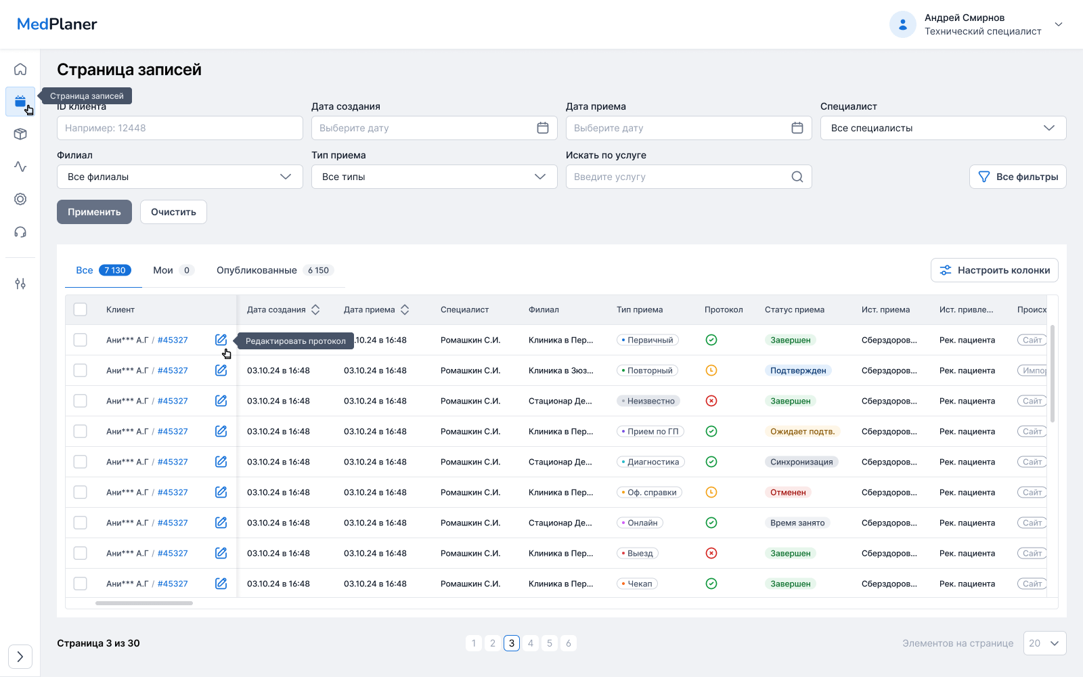
Task: Click the horizontal scrollbar under the table
Action: [x=144, y=603]
